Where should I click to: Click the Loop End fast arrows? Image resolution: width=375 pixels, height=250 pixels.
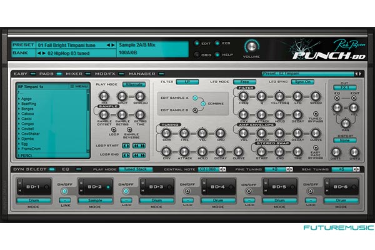pyautogui.click(x=139, y=155)
